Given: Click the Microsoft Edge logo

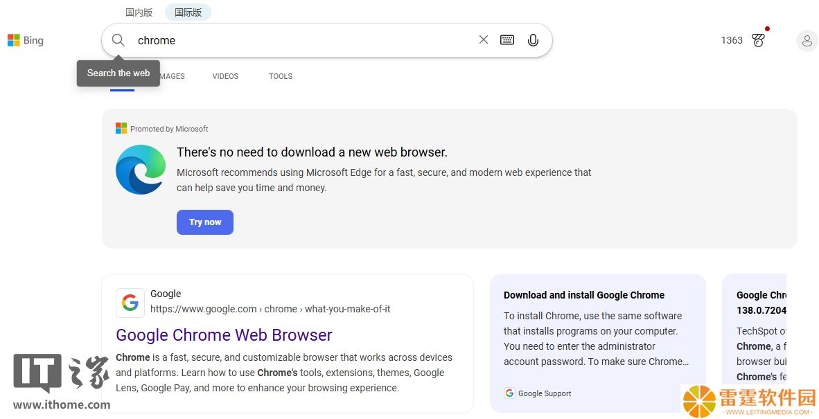Looking at the screenshot, I should click(141, 170).
